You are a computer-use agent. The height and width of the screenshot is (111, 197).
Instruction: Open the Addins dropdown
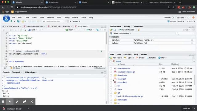76,21
